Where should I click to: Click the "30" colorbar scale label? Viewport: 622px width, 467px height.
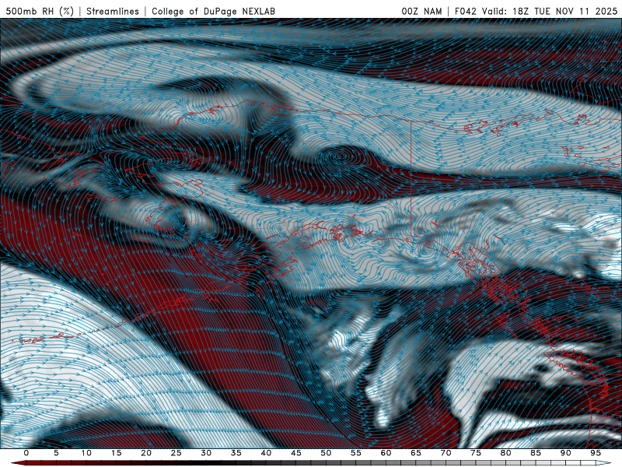pyautogui.click(x=206, y=453)
